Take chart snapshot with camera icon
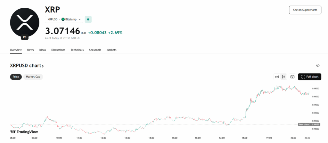The width and height of the screenshot is (328, 143). [x=292, y=77]
